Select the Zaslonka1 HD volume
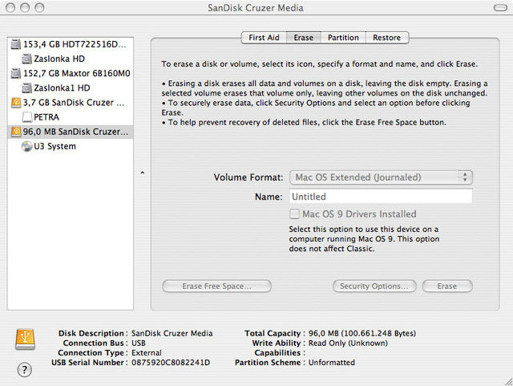The width and height of the screenshot is (513, 386). 71,87
